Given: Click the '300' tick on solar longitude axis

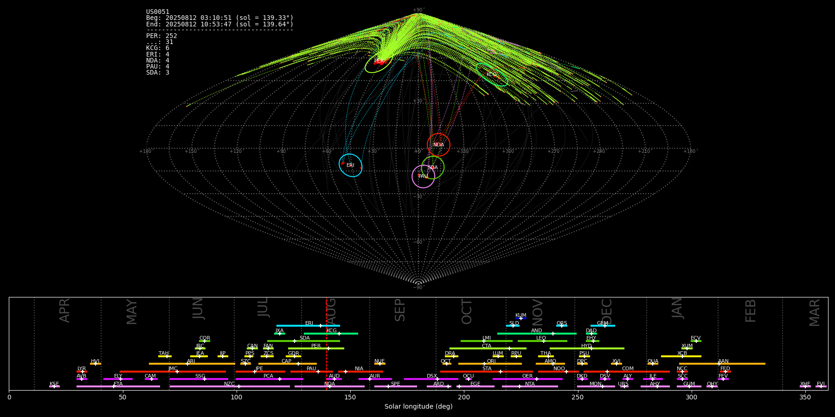Looking at the screenshot, I should (x=691, y=397).
